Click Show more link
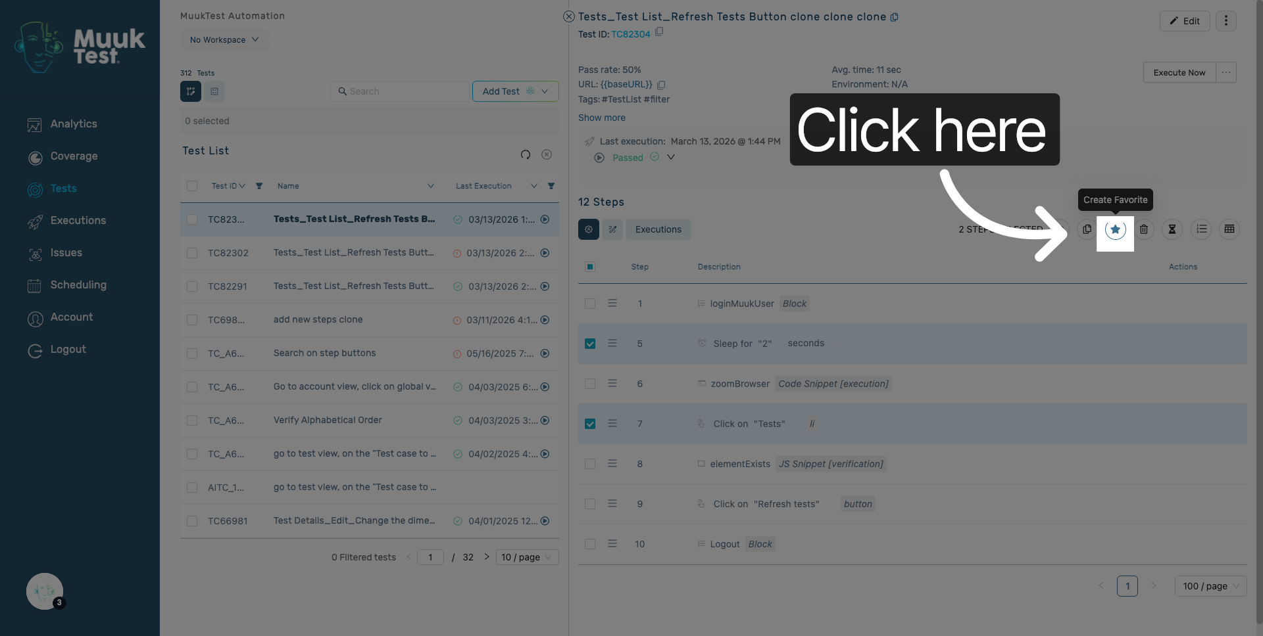 coord(602,118)
